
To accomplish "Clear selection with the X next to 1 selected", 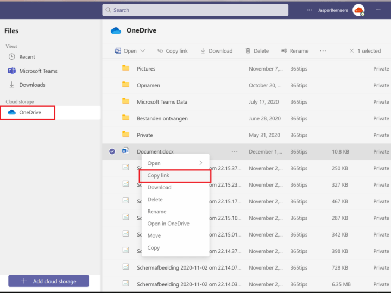I will tap(351, 51).
